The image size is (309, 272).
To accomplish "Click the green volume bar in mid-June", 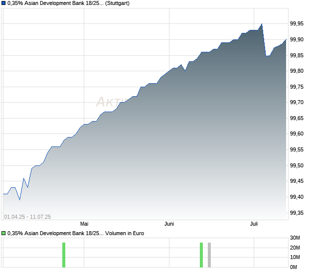I will click(x=201, y=255).
